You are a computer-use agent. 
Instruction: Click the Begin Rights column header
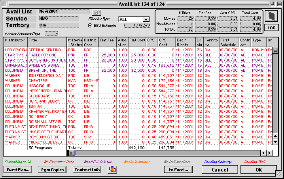pyautogui.click(x=186, y=42)
